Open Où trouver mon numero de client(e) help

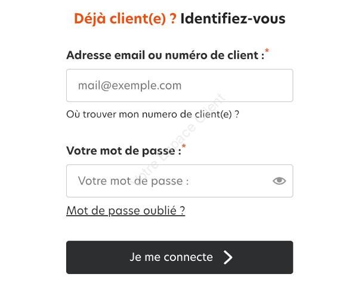(153, 114)
